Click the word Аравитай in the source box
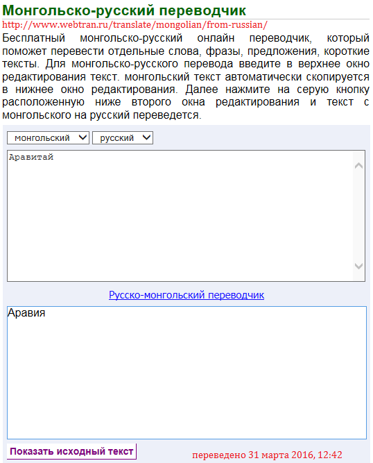 (31, 157)
